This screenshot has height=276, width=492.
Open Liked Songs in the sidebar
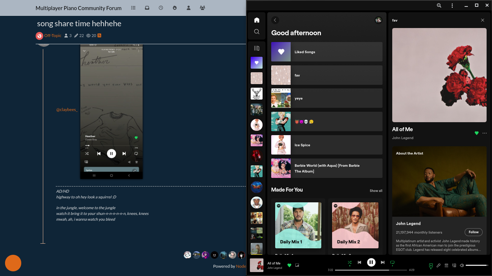[x=256, y=63]
